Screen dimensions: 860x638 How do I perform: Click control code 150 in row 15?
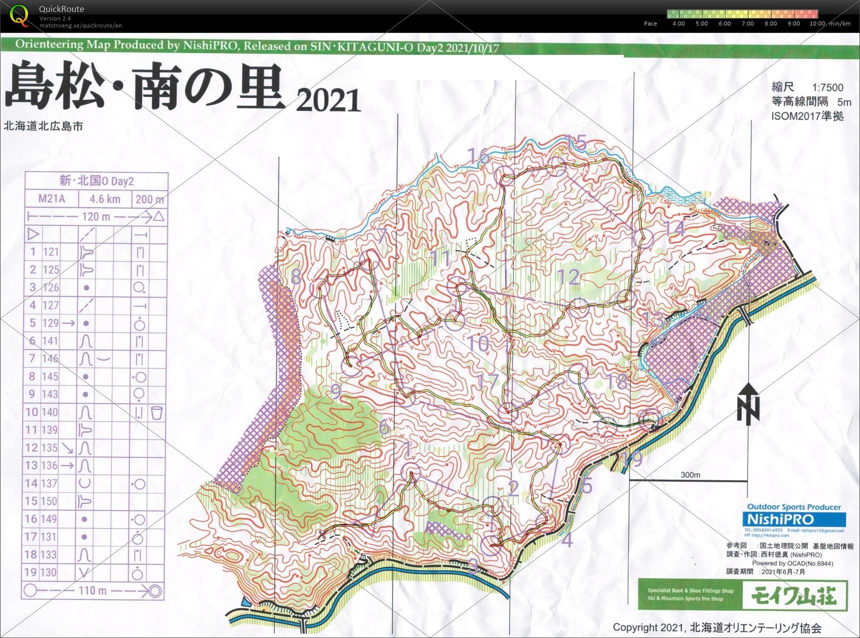coord(51,501)
